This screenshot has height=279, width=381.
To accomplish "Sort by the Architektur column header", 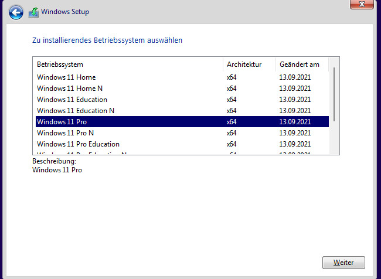I will click(x=244, y=64).
